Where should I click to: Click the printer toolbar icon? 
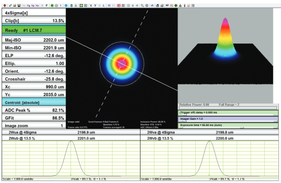157,6
